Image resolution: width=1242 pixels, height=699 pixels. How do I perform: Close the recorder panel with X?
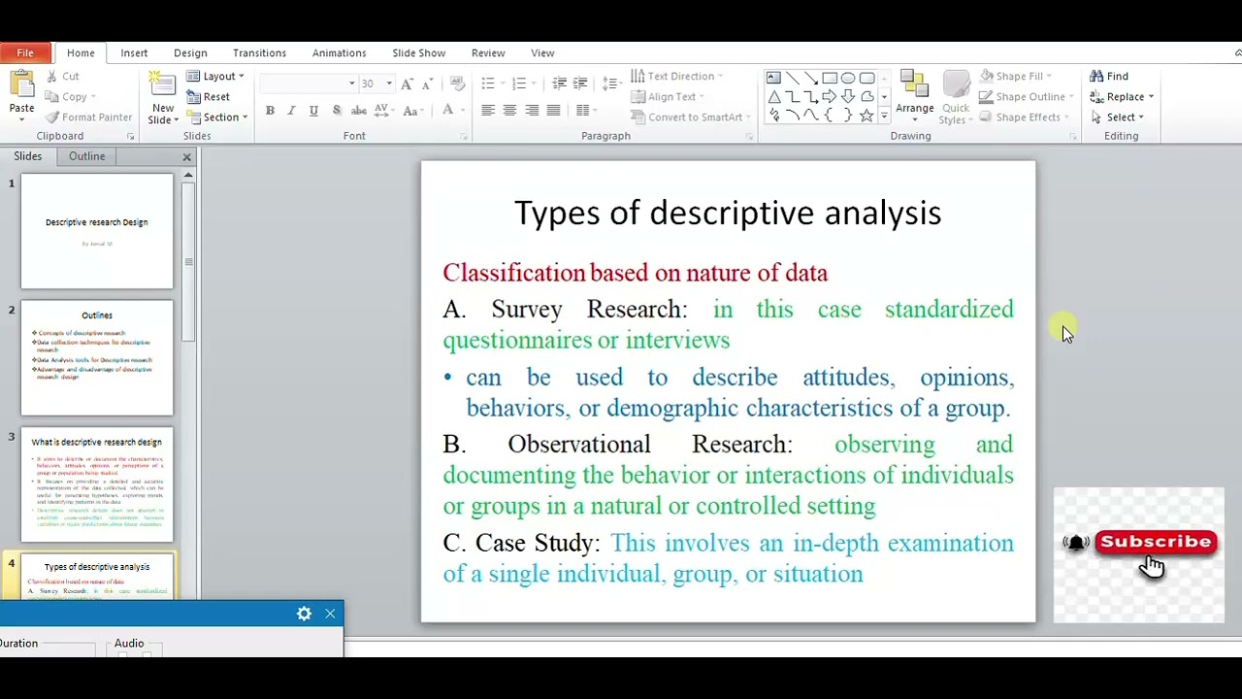tap(330, 614)
